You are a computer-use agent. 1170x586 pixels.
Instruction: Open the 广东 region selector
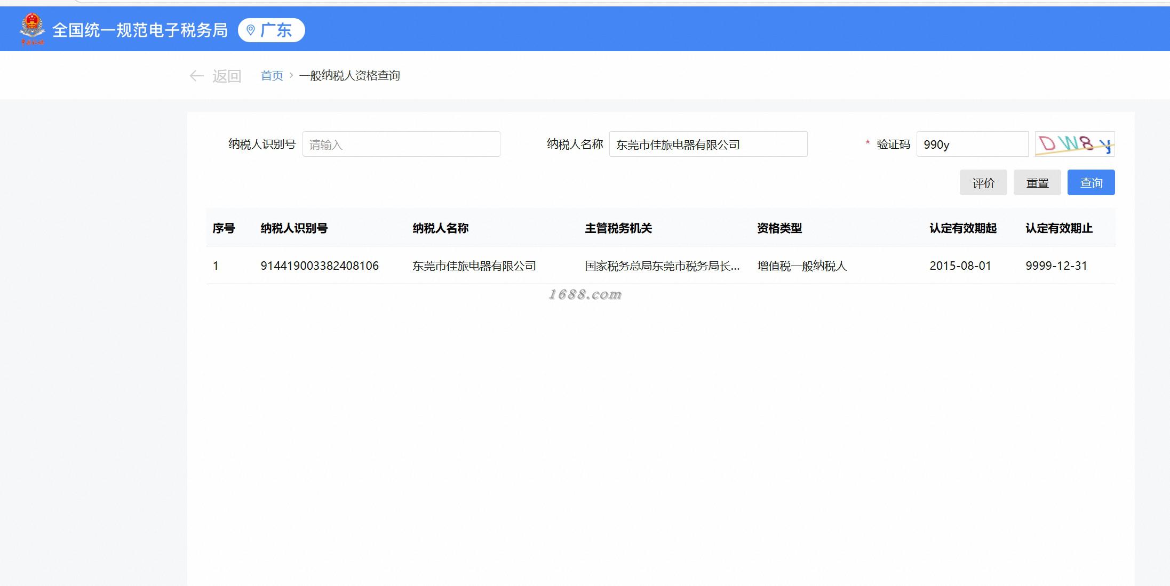click(x=272, y=30)
